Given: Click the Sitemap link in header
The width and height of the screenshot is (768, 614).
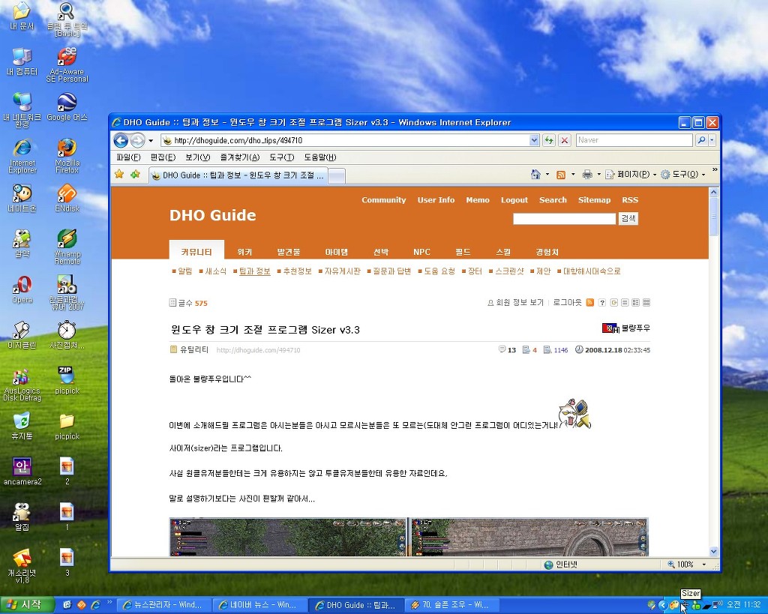Looking at the screenshot, I should click(594, 199).
